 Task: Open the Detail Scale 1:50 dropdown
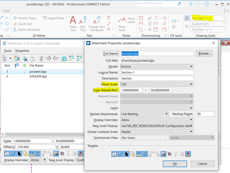tap(157, 84)
